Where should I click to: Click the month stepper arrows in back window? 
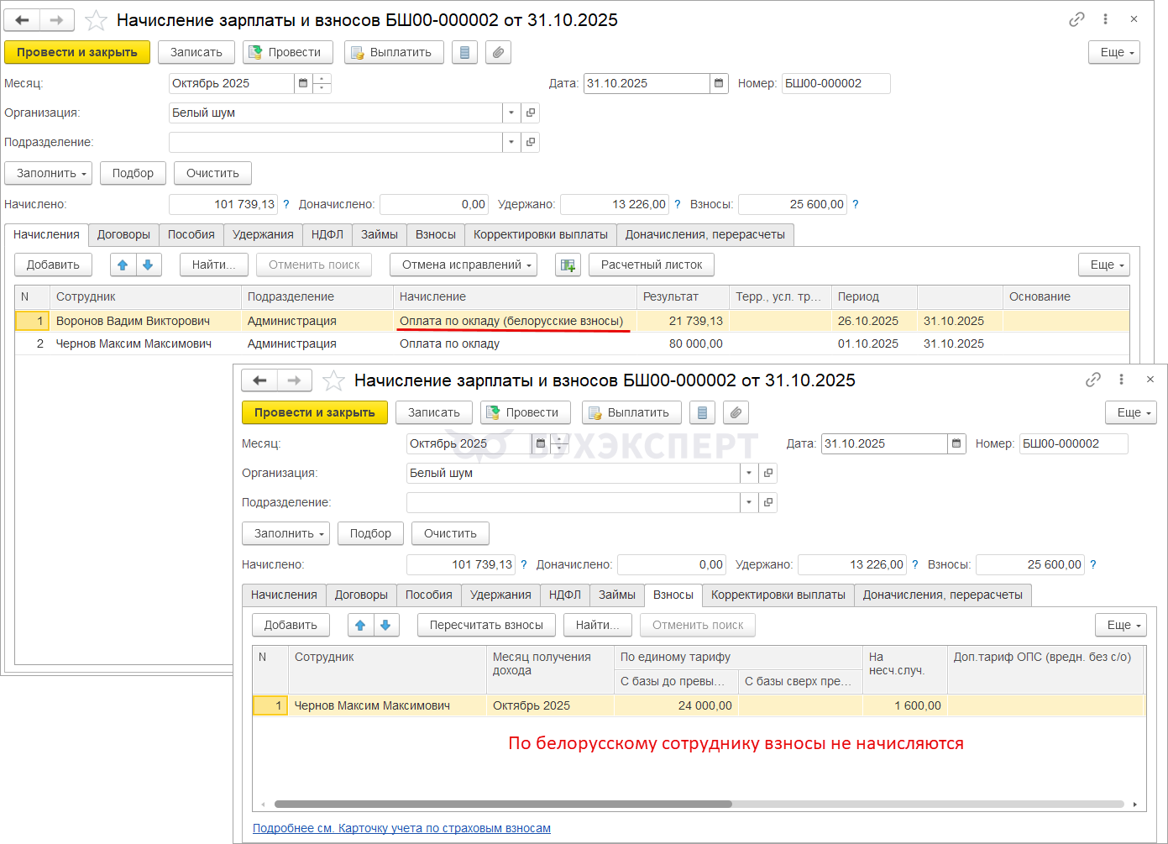point(322,83)
